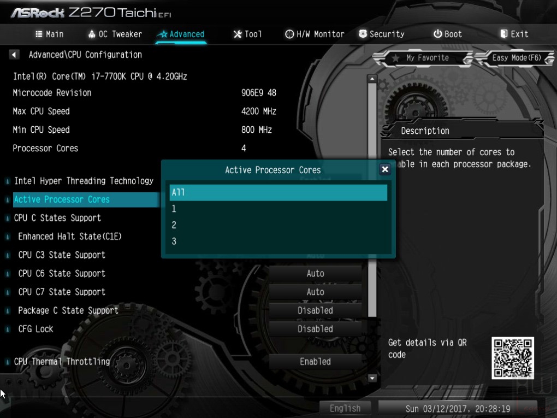Image resolution: width=557 pixels, height=418 pixels.
Task: Select the Advanced tab
Action: pos(181,34)
